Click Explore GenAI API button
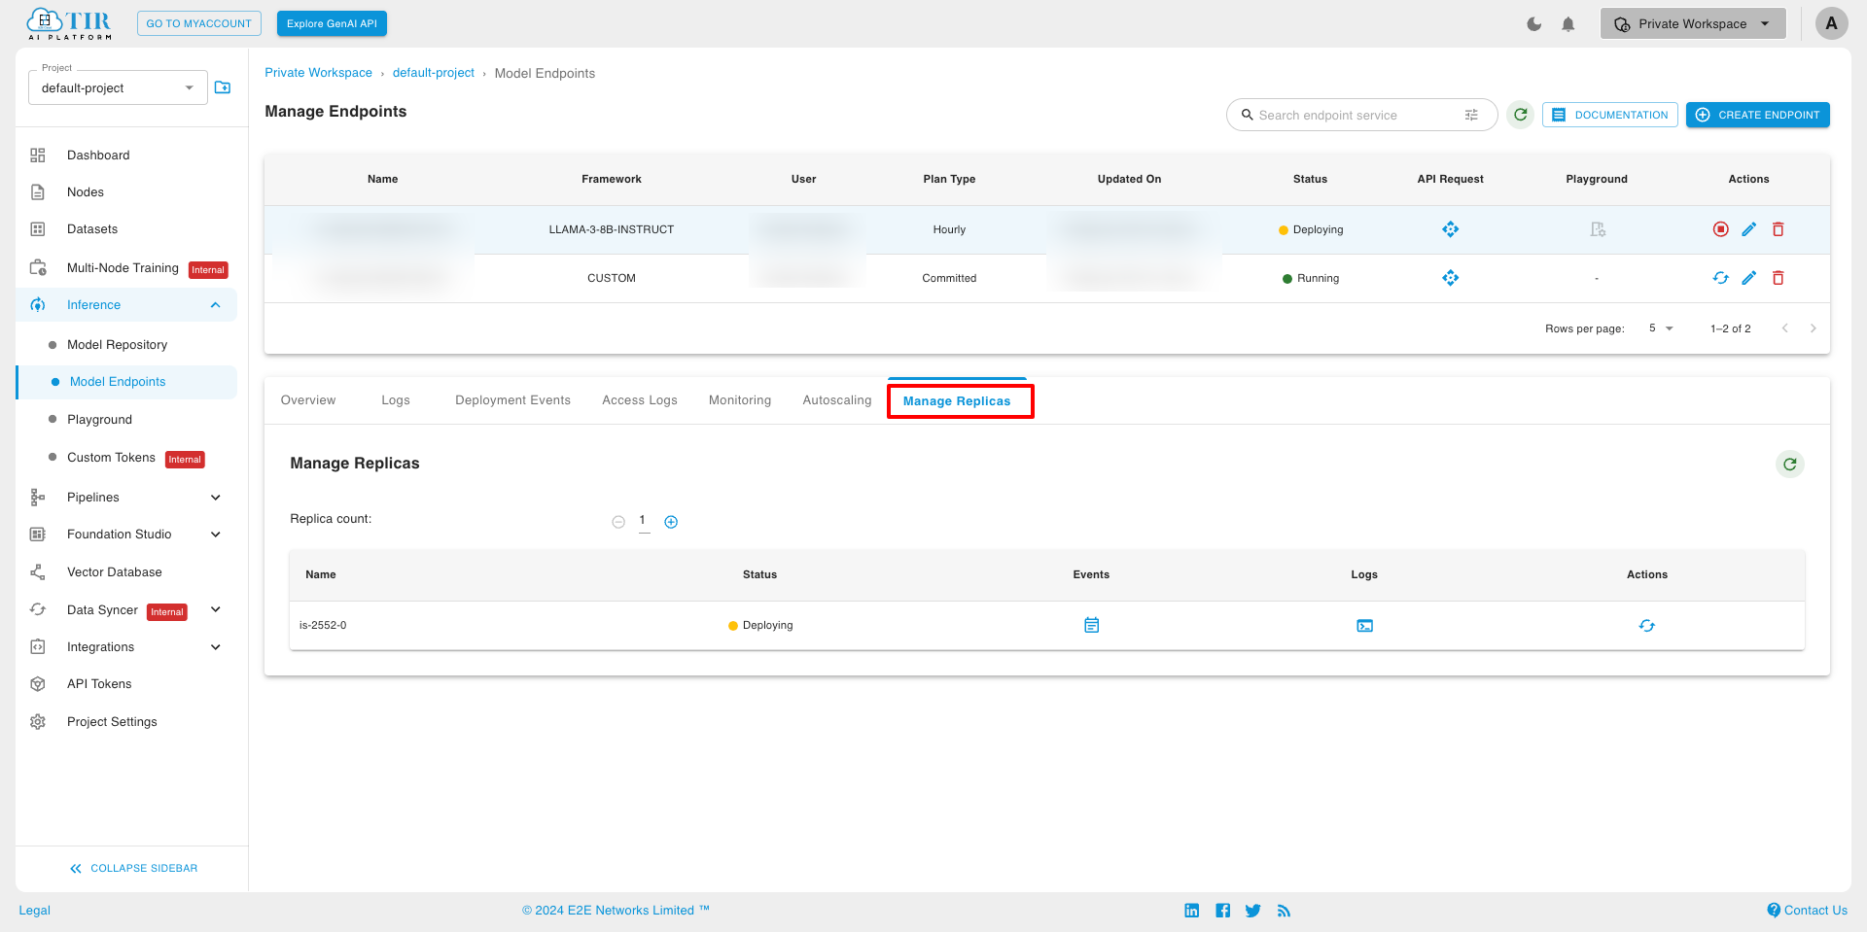Image resolution: width=1867 pixels, height=932 pixels. coord(332,23)
